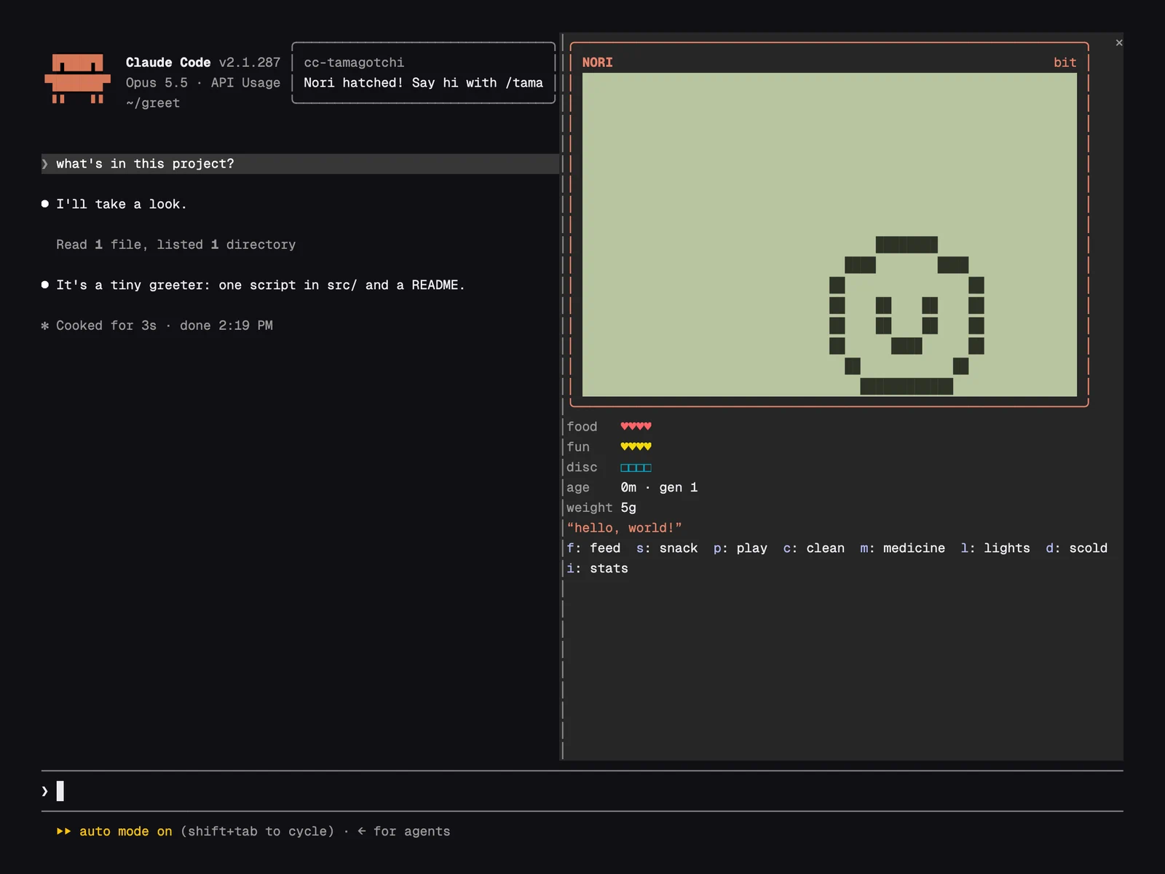The width and height of the screenshot is (1165, 874).
Task: Choose the 'f: feed' action
Action: [593, 548]
